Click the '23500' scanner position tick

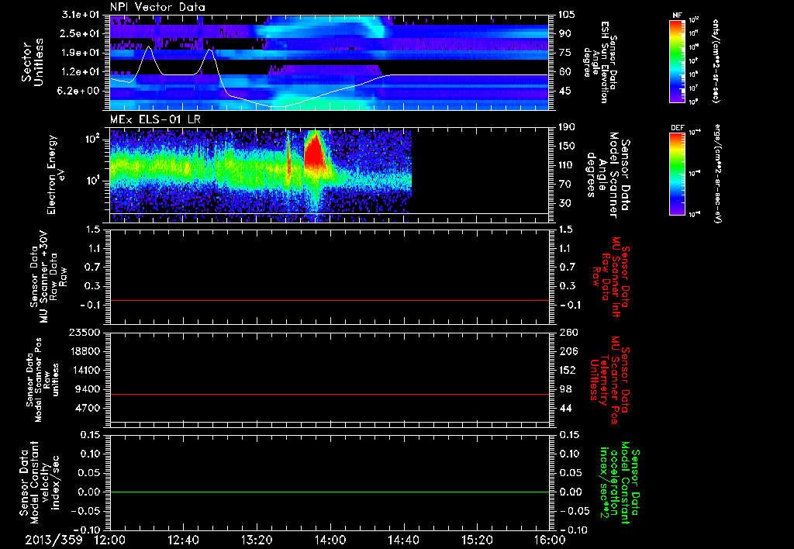tap(85, 332)
